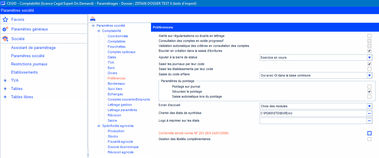
Task: Click the Paramètres généraux gear icon
Action: pos(5,29)
